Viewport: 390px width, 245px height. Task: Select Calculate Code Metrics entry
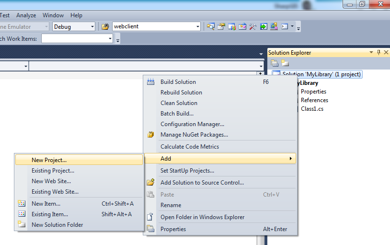click(220, 147)
